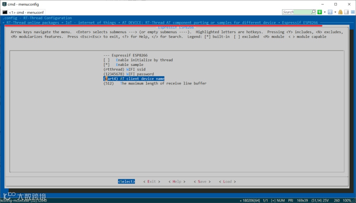Click 'RT-Thread online packages' in breadcrumb
This screenshot has width=356, height=203.
point(33,22)
